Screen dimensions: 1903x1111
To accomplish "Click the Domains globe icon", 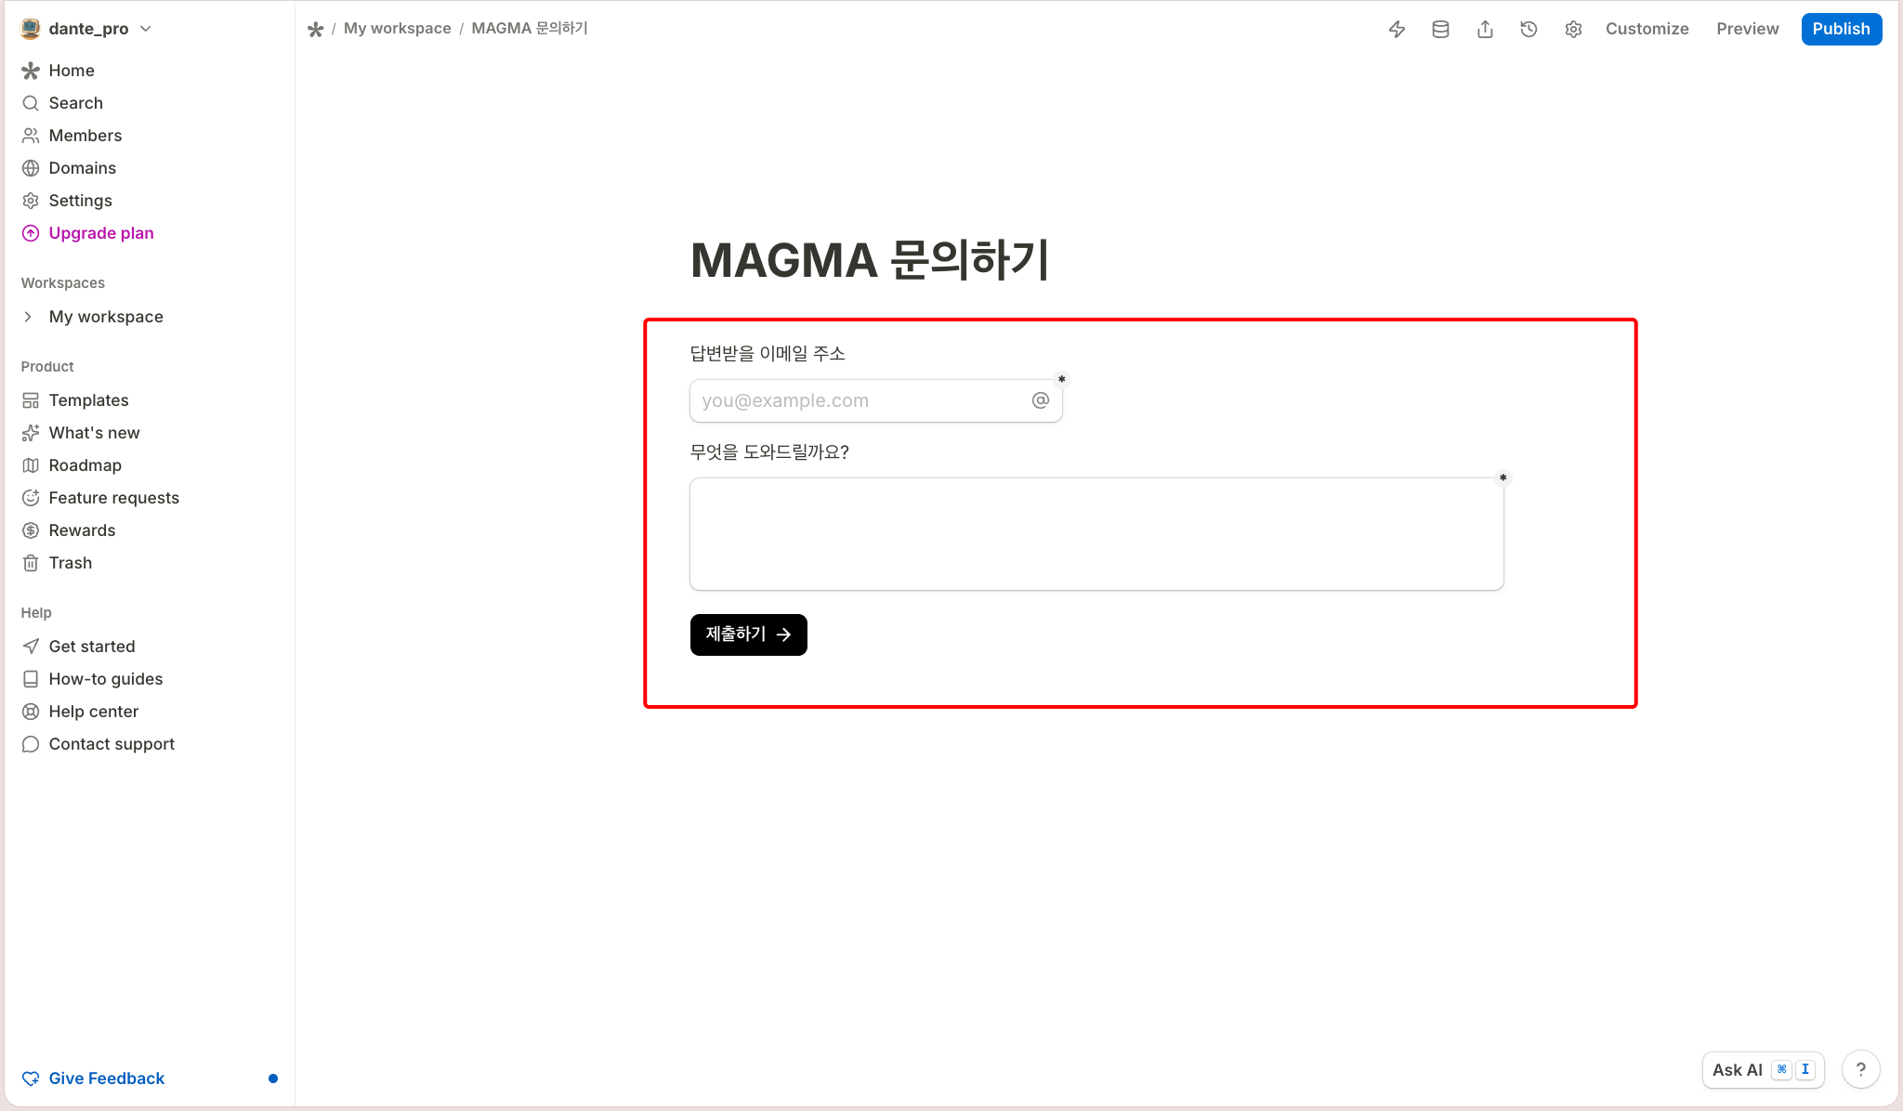I will pyautogui.click(x=31, y=168).
